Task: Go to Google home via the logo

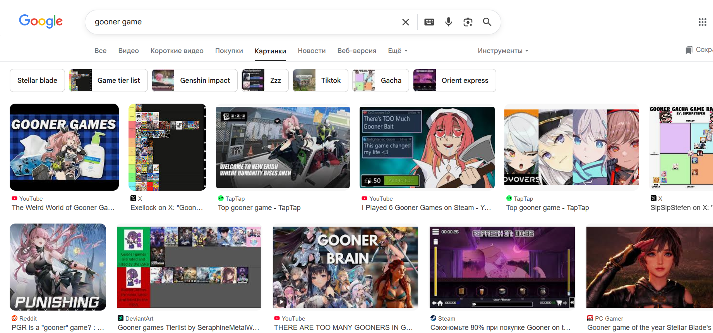Action: tap(41, 21)
